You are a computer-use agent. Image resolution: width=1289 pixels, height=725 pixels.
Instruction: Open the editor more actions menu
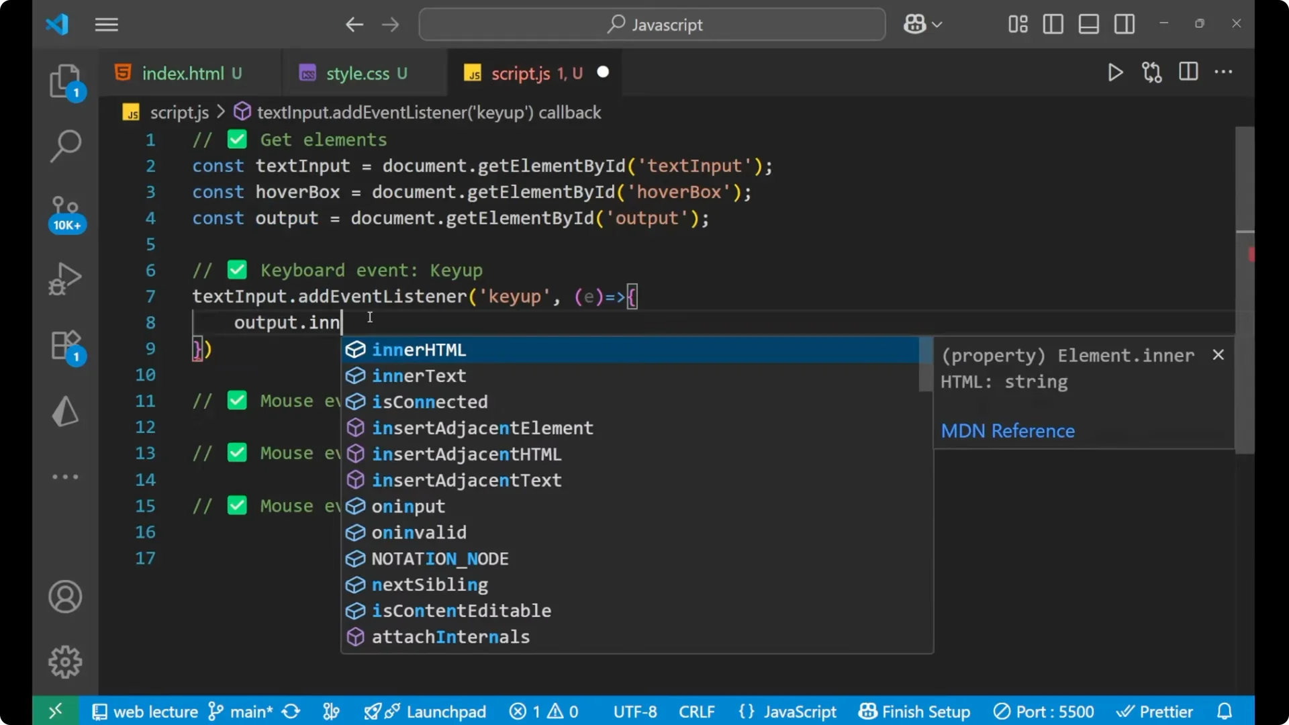click(x=1224, y=72)
